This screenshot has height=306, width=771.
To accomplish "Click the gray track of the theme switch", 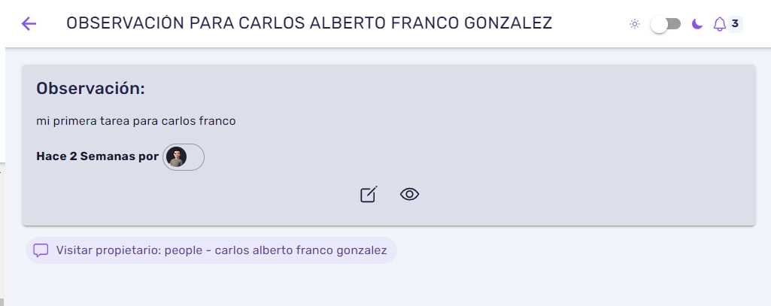I will pyautogui.click(x=674, y=24).
